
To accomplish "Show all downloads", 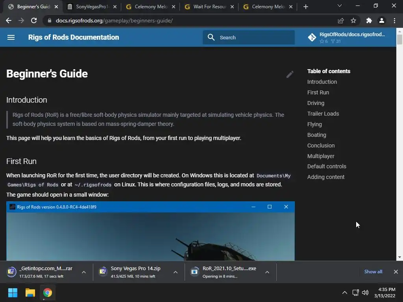I will click(373, 272).
